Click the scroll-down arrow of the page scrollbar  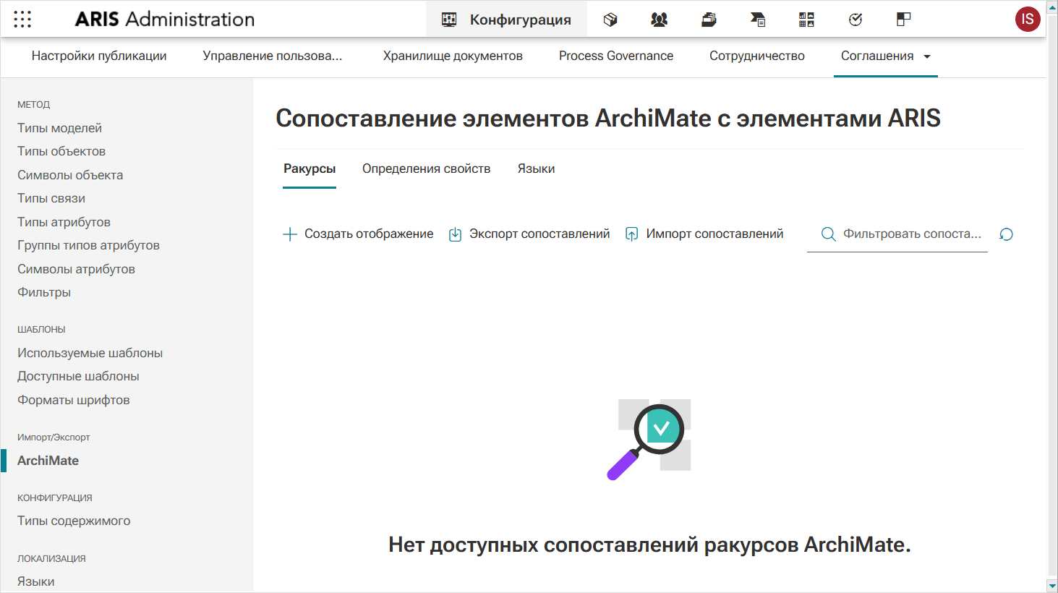pyautogui.click(x=1052, y=585)
